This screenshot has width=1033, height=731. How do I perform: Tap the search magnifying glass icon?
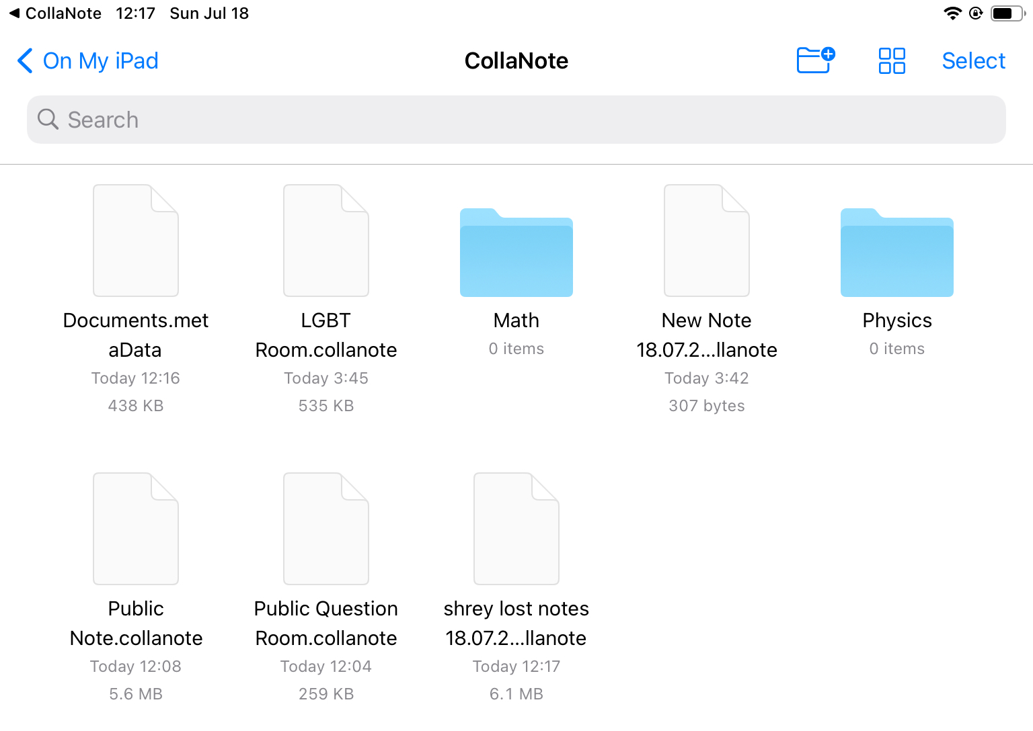point(48,119)
